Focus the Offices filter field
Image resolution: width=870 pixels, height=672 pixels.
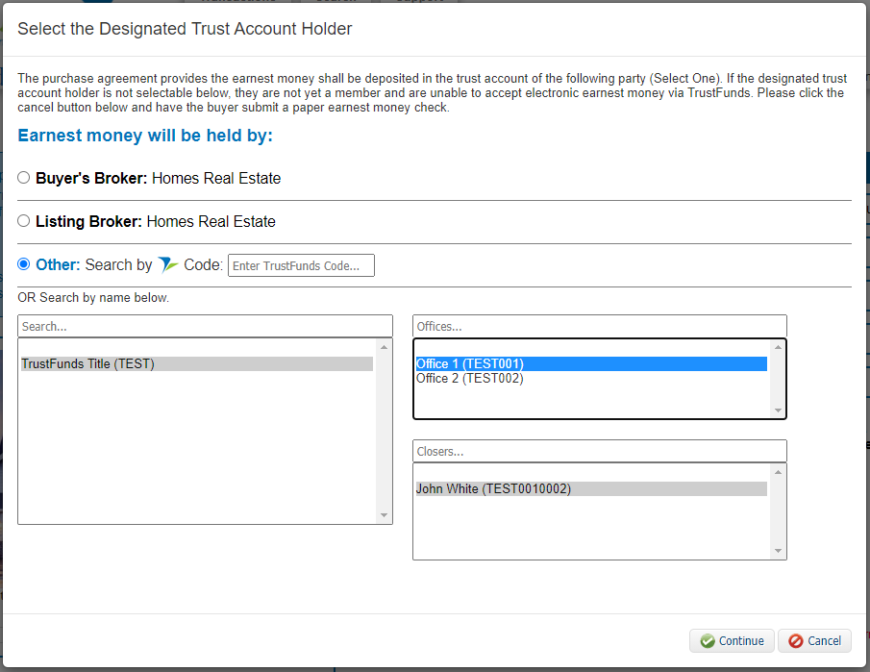pyautogui.click(x=600, y=326)
